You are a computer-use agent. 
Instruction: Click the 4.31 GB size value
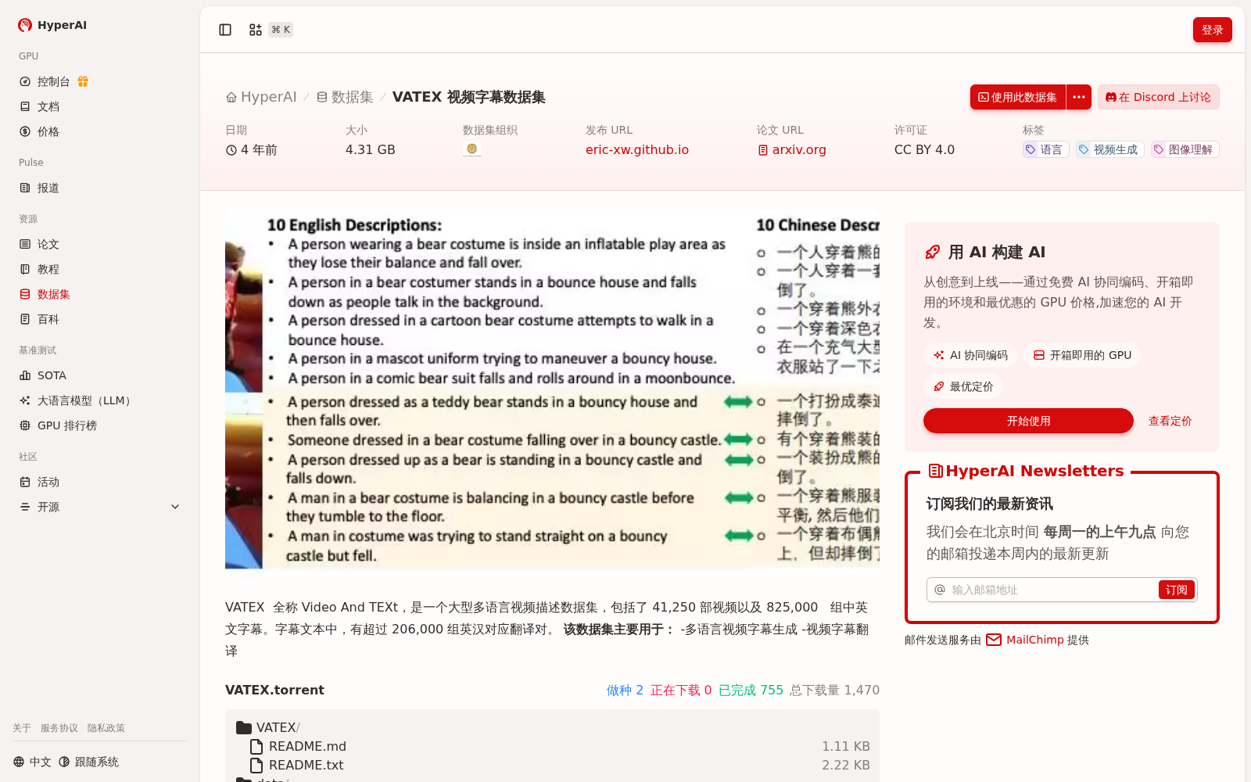point(371,149)
